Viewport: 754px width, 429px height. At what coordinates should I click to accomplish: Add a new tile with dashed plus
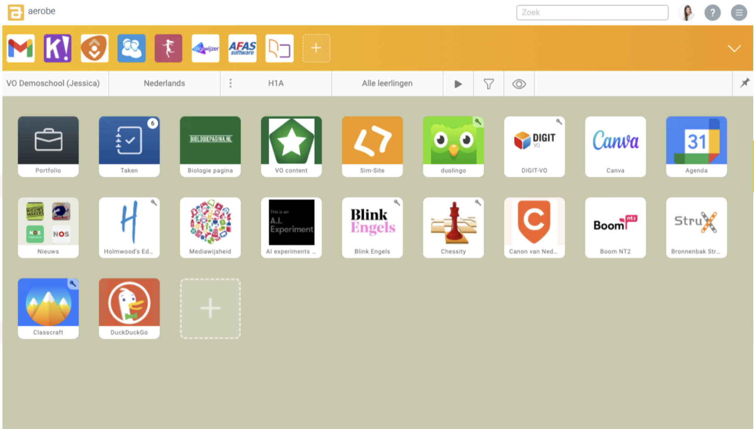(x=210, y=309)
